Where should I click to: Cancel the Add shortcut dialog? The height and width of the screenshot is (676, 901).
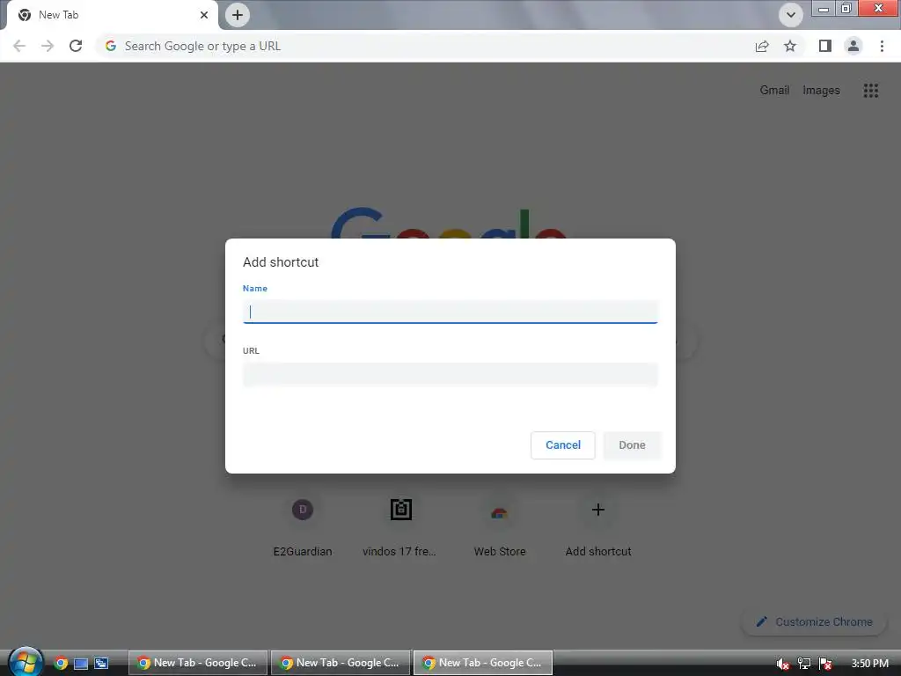[562, 445]
